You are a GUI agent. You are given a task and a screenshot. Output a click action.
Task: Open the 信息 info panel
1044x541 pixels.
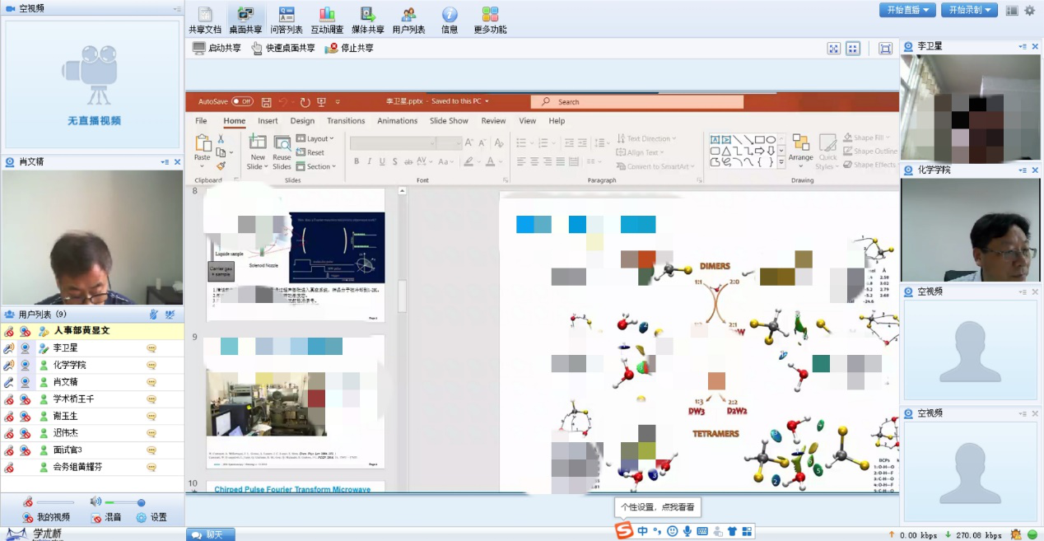(x=450, y=20)
